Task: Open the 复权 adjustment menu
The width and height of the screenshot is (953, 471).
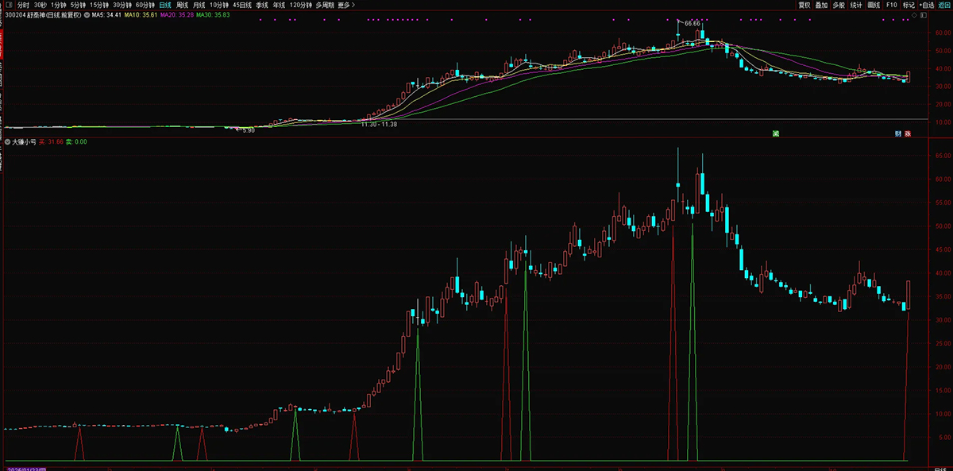Action: (804, 5)
